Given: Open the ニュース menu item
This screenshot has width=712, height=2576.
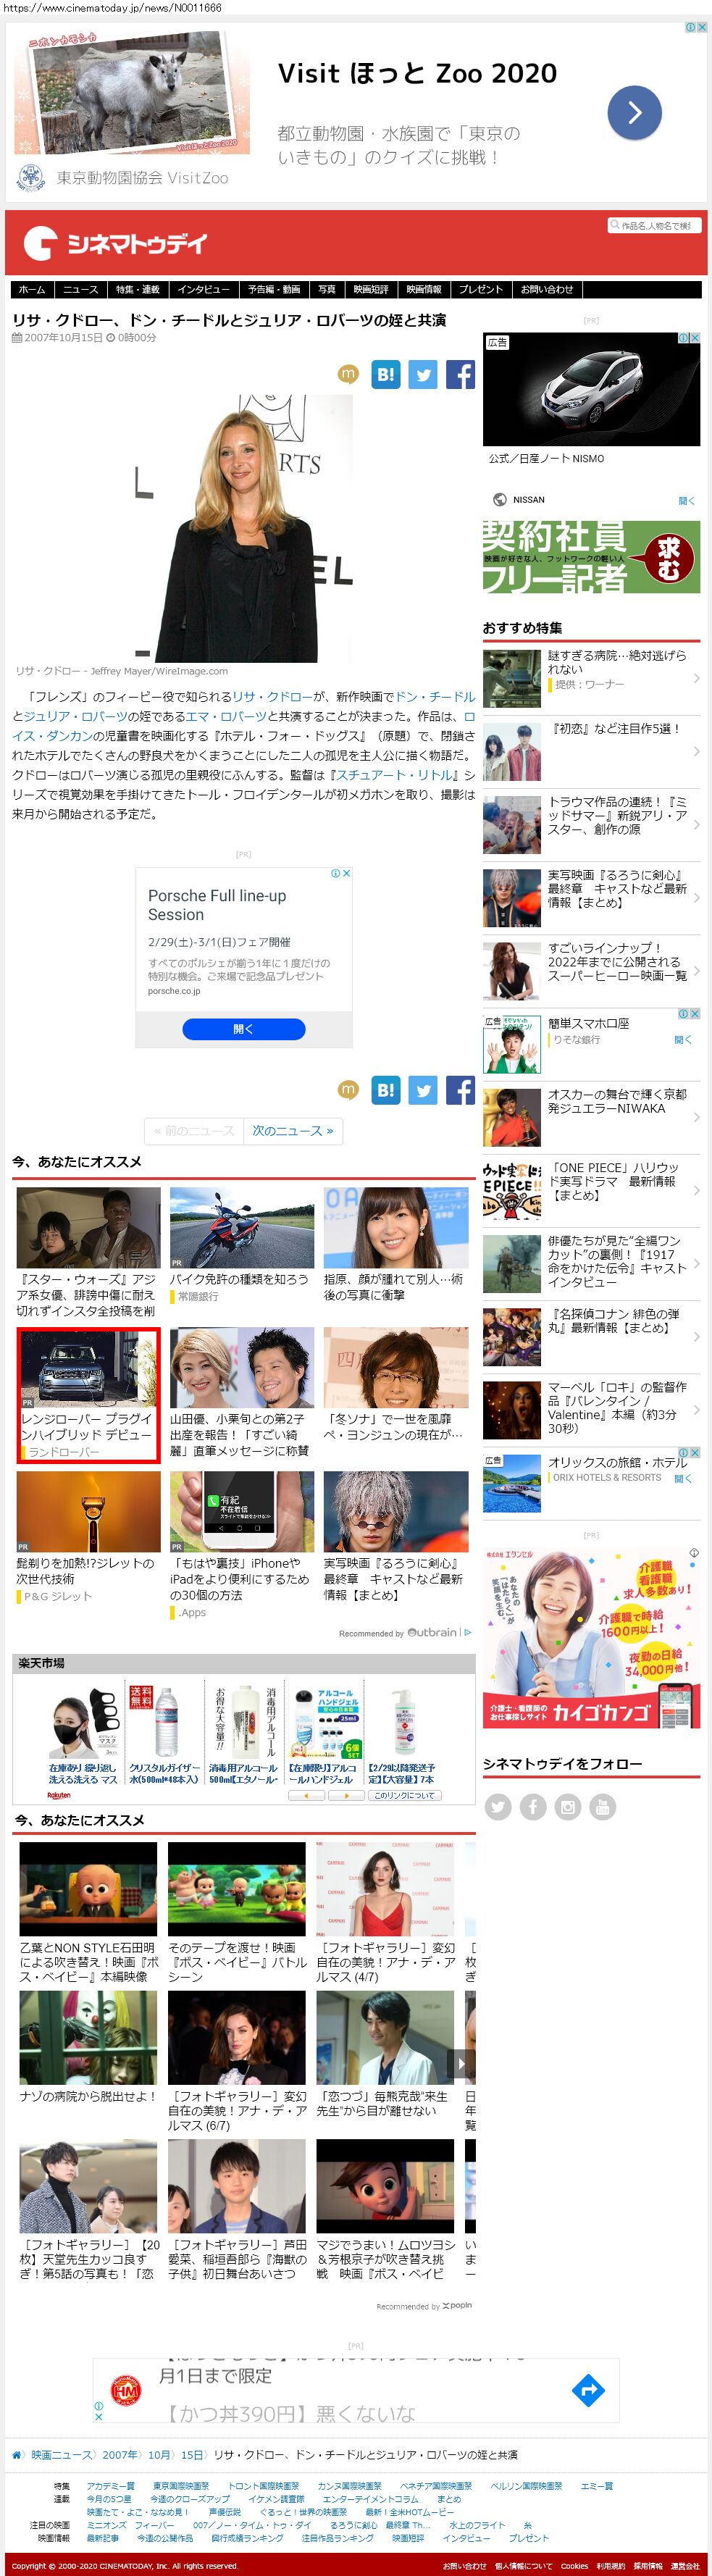Looking at the screenshot, I should (x=81, y=289).
